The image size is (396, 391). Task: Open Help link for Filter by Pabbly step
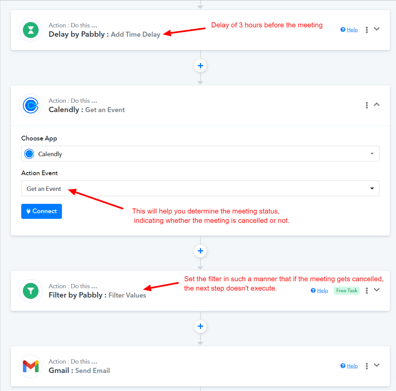tap(319, 291)
